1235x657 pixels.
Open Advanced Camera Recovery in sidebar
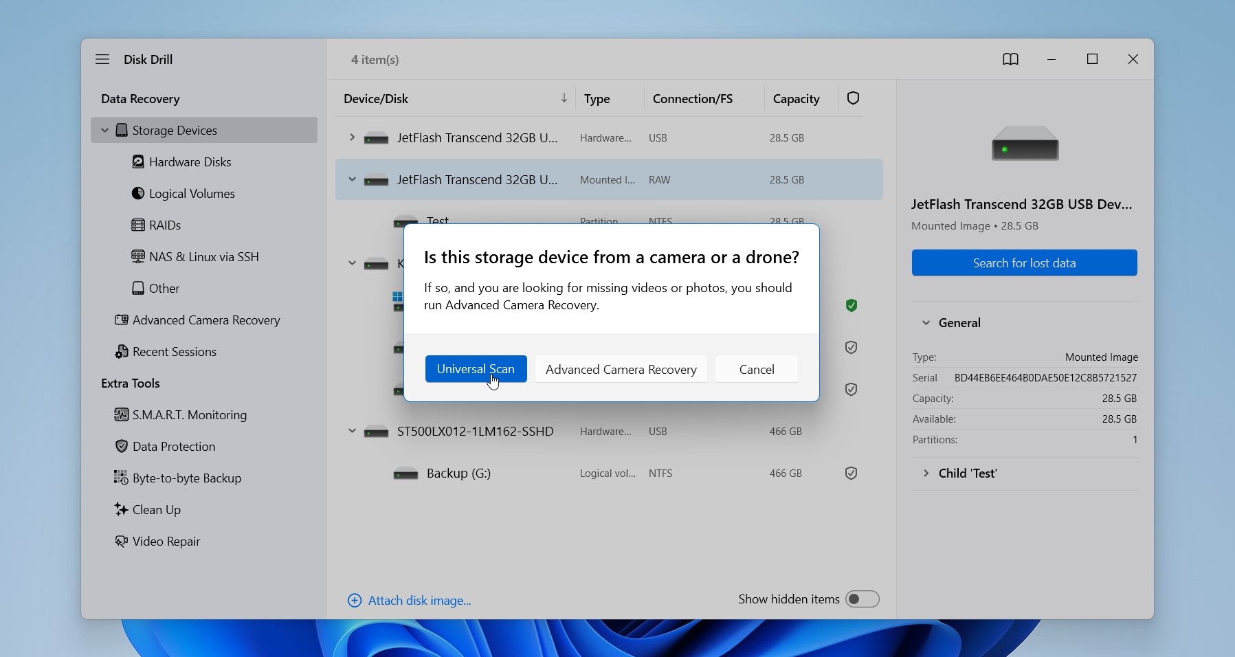(197, 320)
